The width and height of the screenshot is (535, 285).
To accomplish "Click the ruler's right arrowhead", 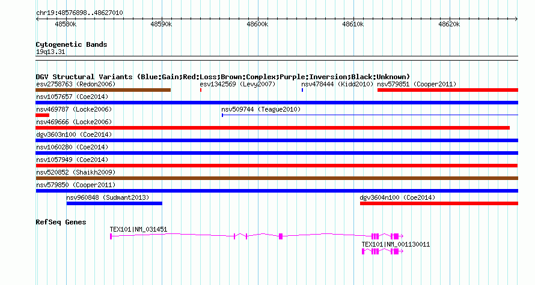I will coord(516,19).
